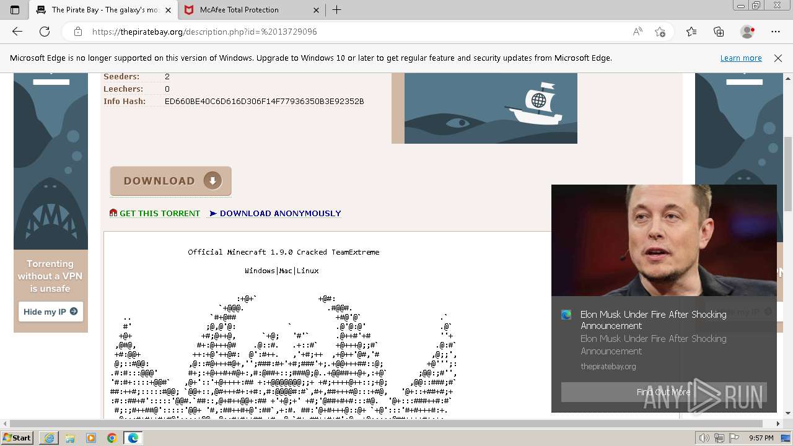Add this page to favorites
Viewport: 793px width, 446px height.
[x=660, y=32]
